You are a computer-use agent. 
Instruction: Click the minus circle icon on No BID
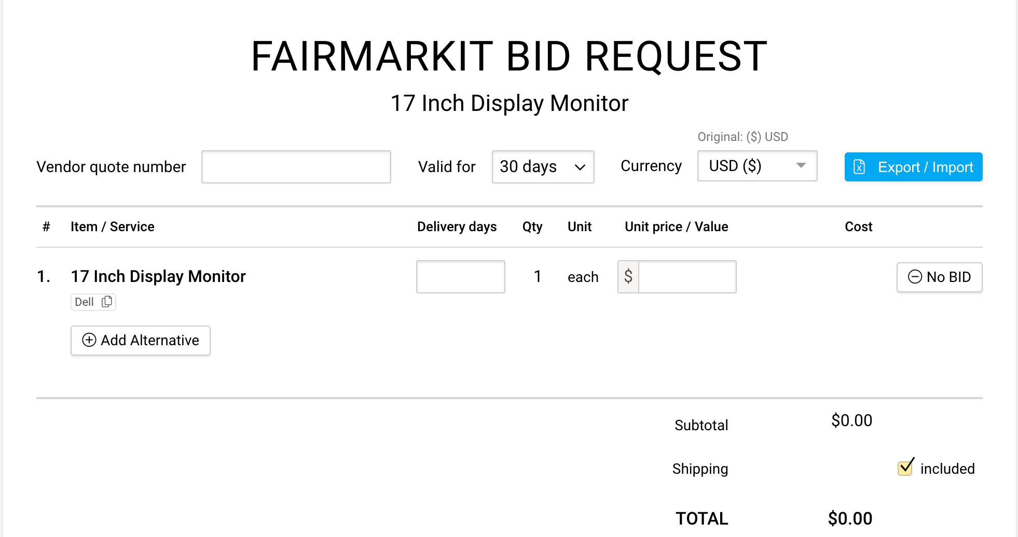pyautogui.click(x=915, y=277)
